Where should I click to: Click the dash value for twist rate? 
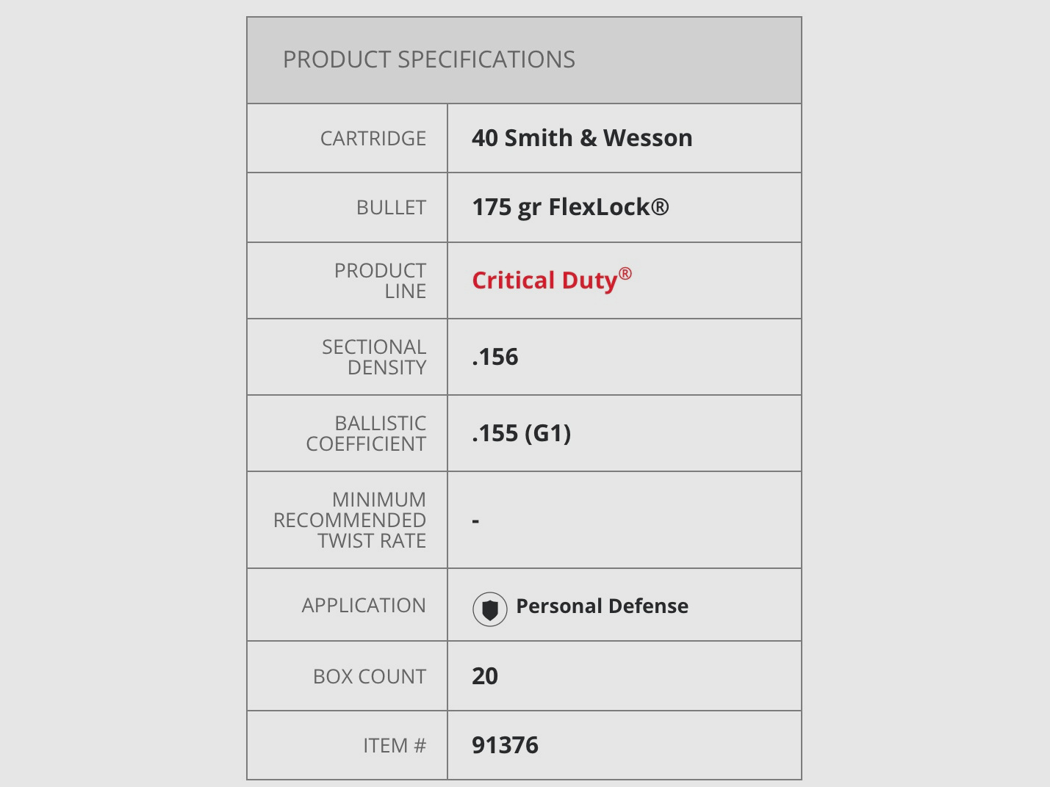476,521
